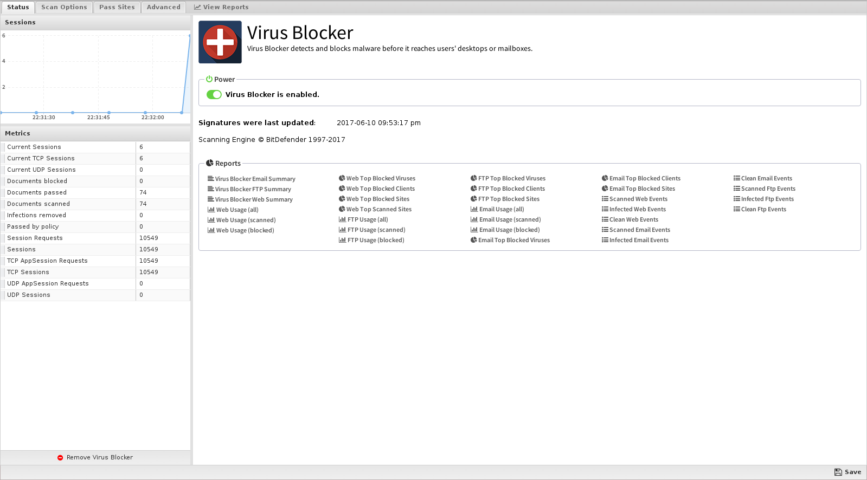The image size is (867, 480).
Task: Select the UDP Sessions metric row
Action: tap(95, 295)
